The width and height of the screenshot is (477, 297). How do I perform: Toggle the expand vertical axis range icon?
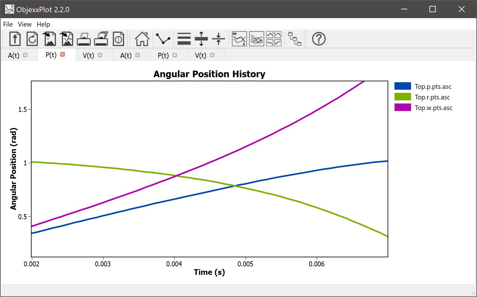click(x=201, y=38)
